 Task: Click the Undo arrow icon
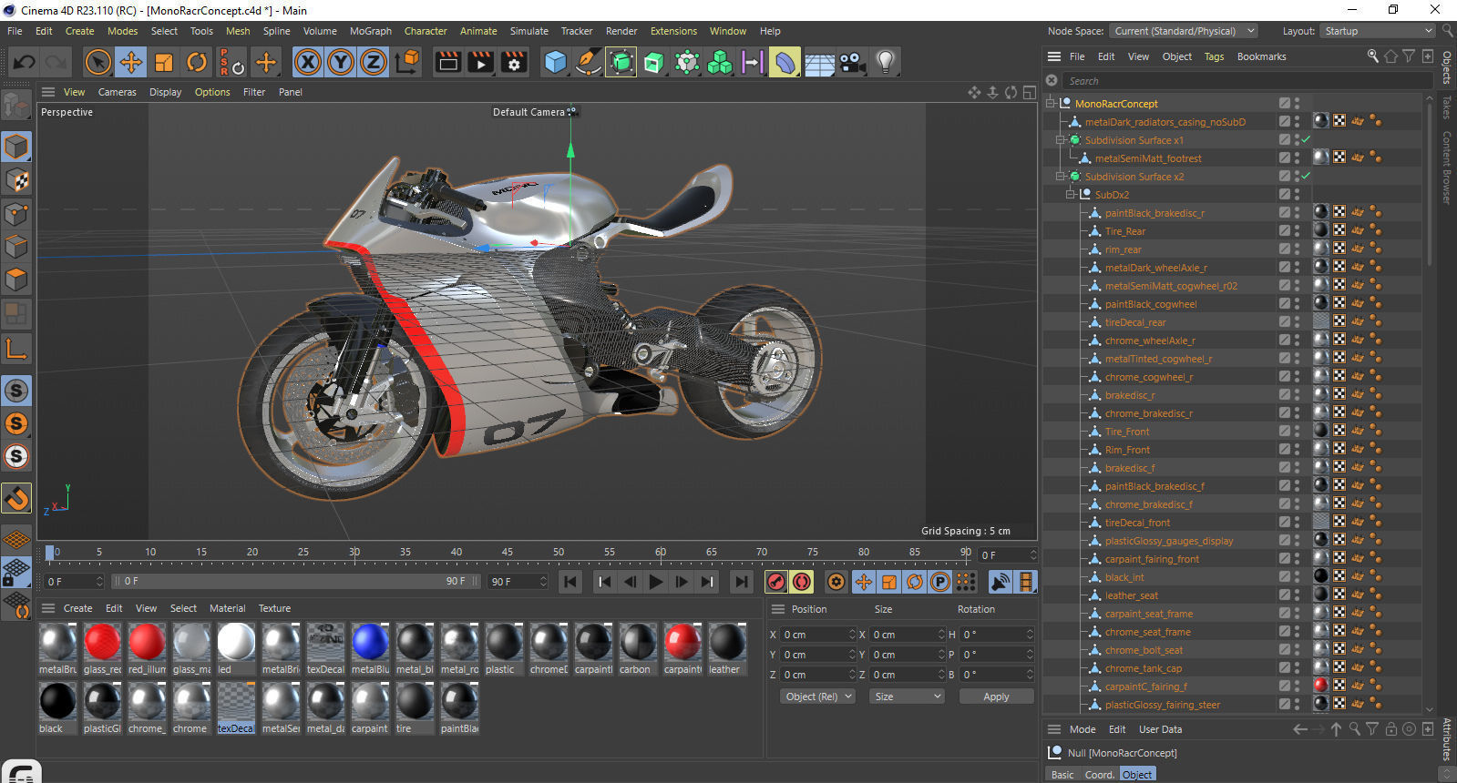click(x=25, y=62)
